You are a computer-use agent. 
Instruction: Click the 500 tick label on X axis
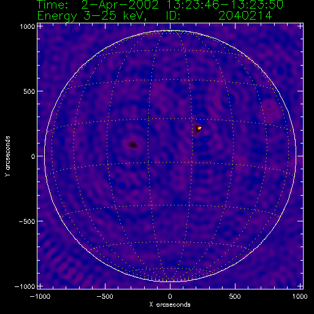[x=235, y=296]
